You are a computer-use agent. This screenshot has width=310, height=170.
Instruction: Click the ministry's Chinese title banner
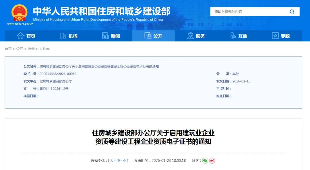(x=102, y=11)
